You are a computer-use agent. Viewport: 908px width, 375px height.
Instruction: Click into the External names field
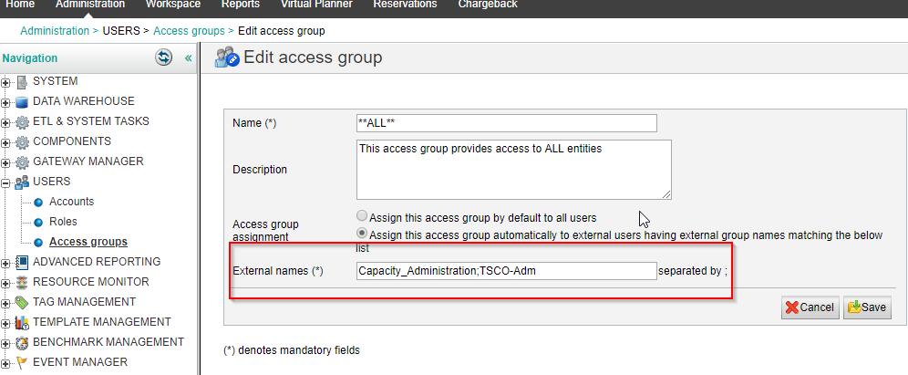pos(506,271)
